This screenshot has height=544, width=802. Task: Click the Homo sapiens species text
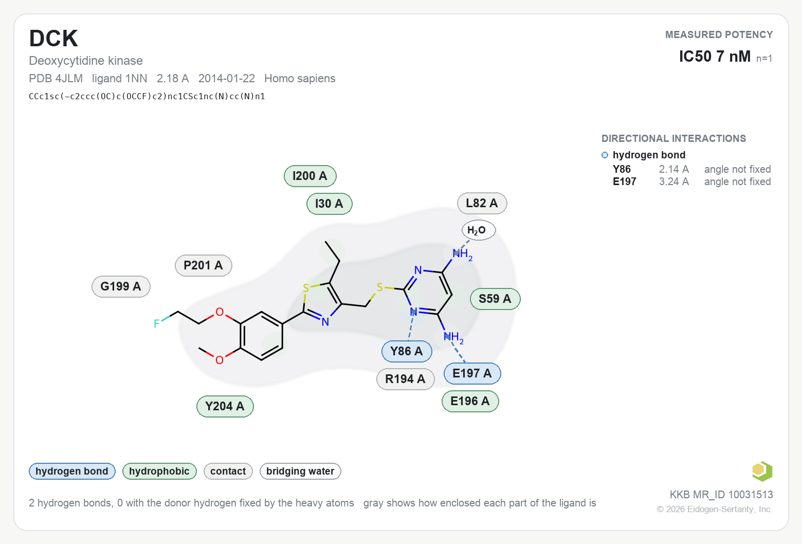point(300,78)
